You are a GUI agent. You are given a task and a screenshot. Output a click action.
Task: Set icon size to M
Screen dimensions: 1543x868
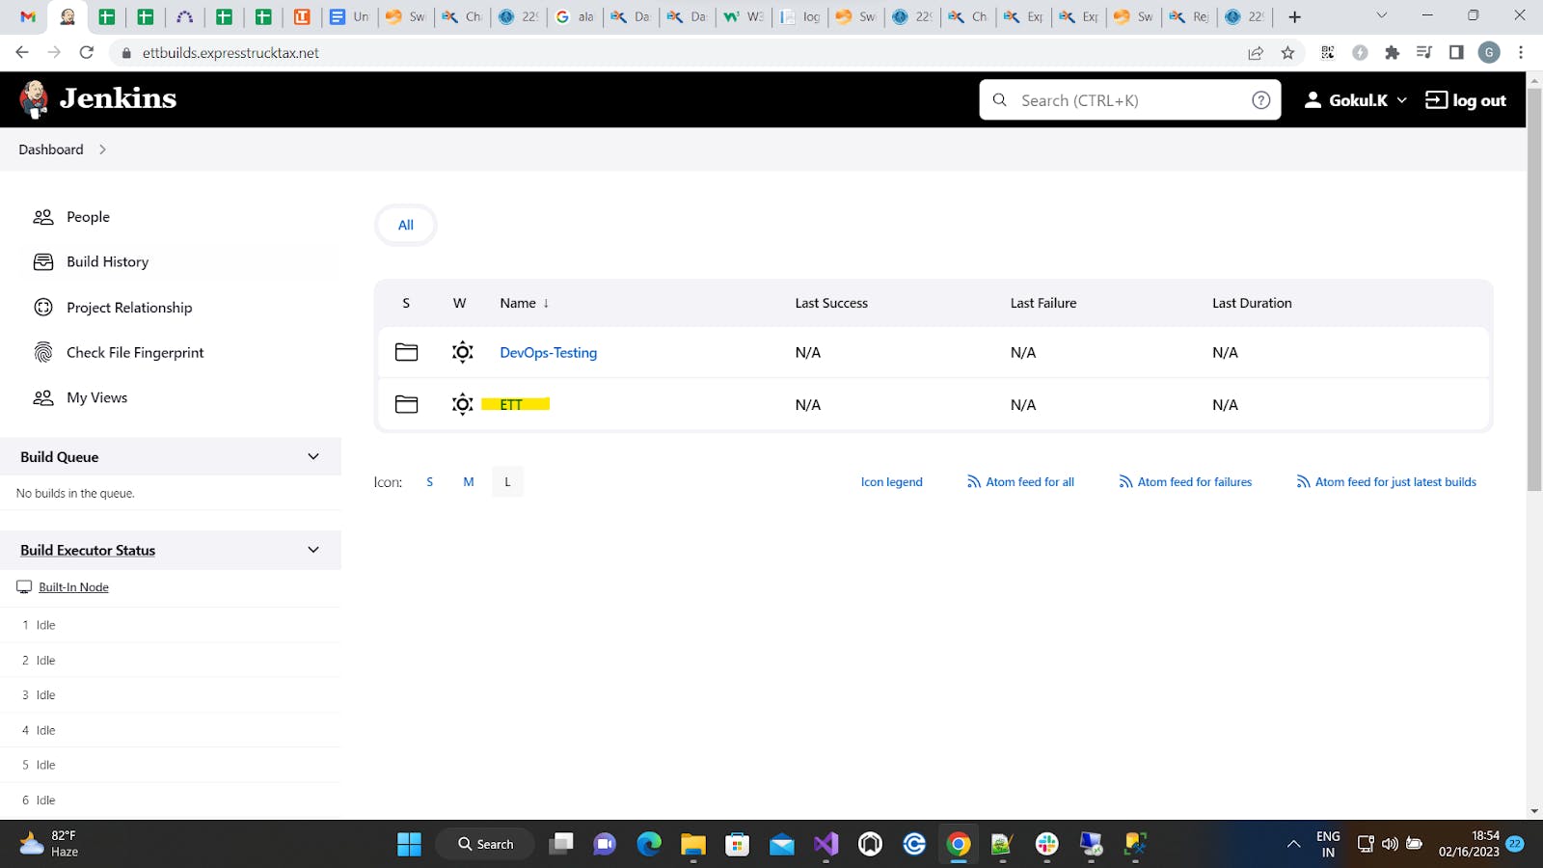click(x=469, y=482)
